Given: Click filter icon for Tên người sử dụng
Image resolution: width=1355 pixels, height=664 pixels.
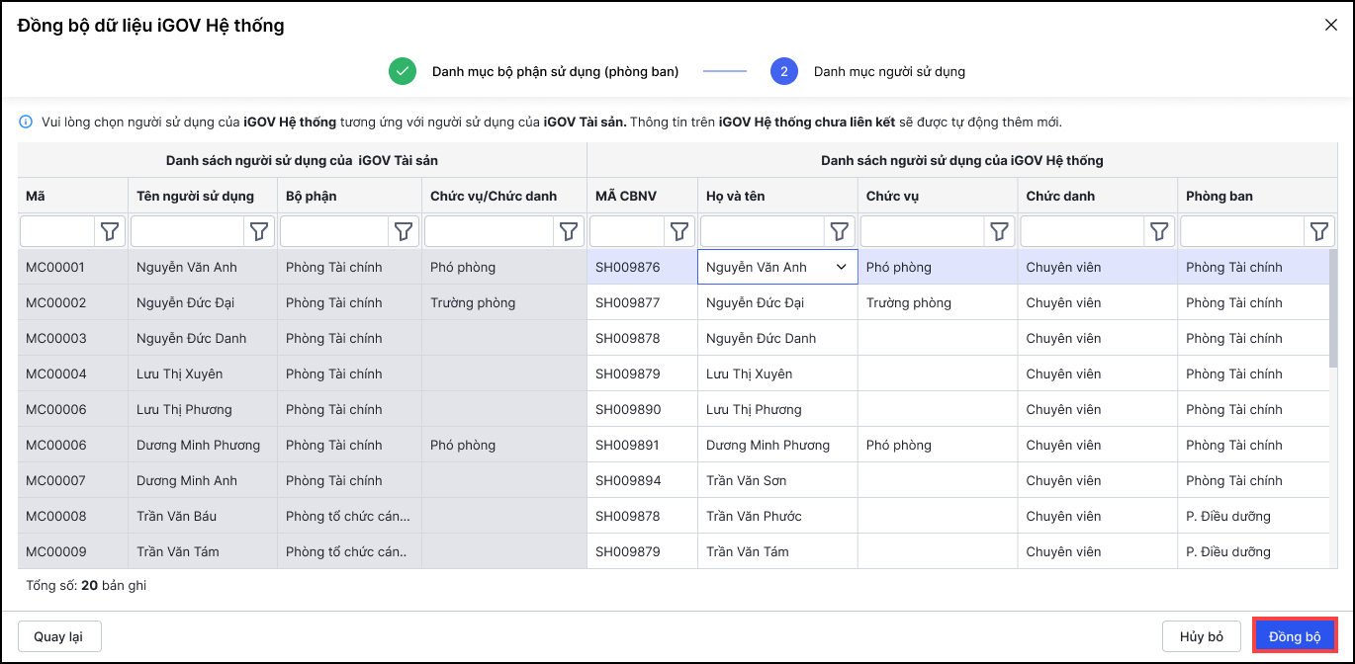Looking at the screenshot, I should pyautogui.click(x=259, y=231).
